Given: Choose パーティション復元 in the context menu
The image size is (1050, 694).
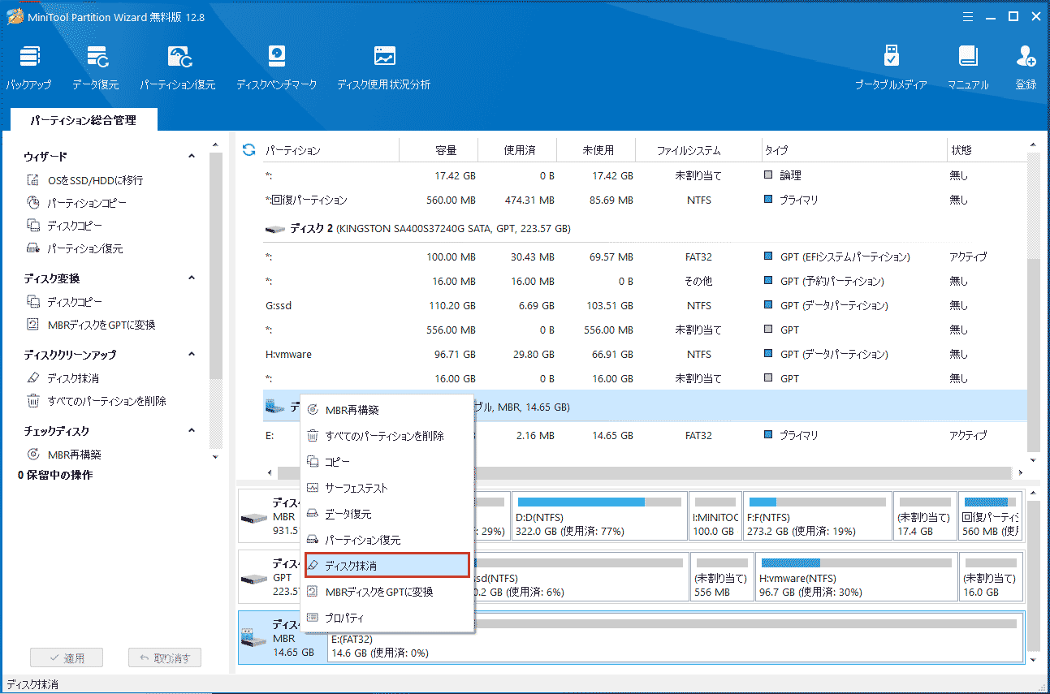Looking at the screenshot, I should pyautogui.click(x=387, y=540).
